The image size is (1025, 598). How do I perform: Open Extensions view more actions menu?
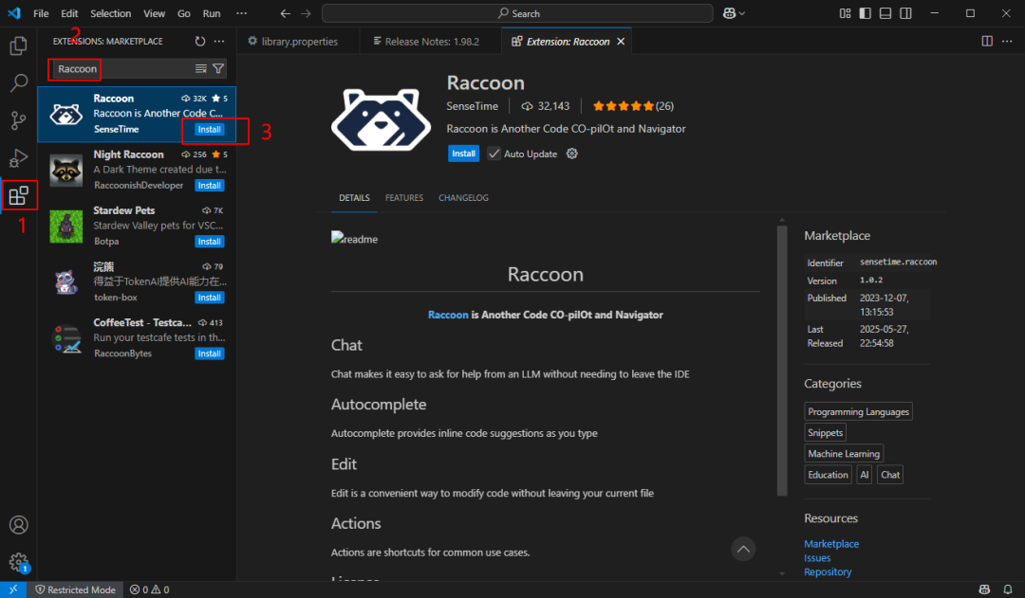[x=219, y=41]
